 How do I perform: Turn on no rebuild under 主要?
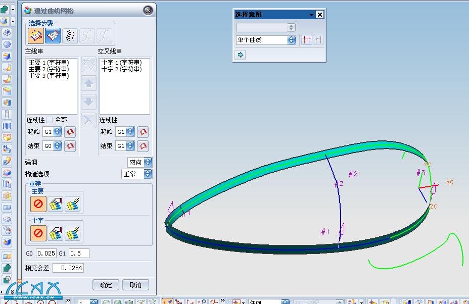click(x=38, y=204)
